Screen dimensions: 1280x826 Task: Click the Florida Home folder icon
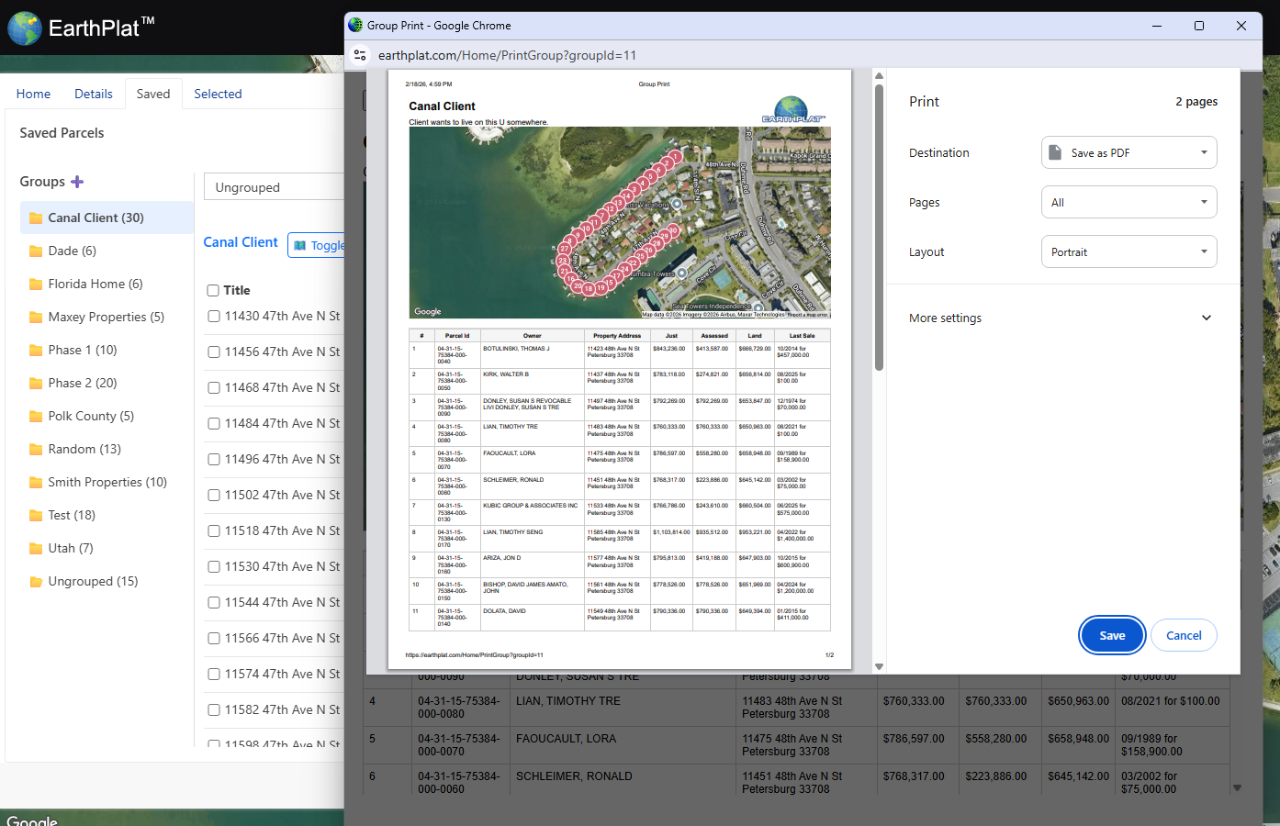point(36,285)
